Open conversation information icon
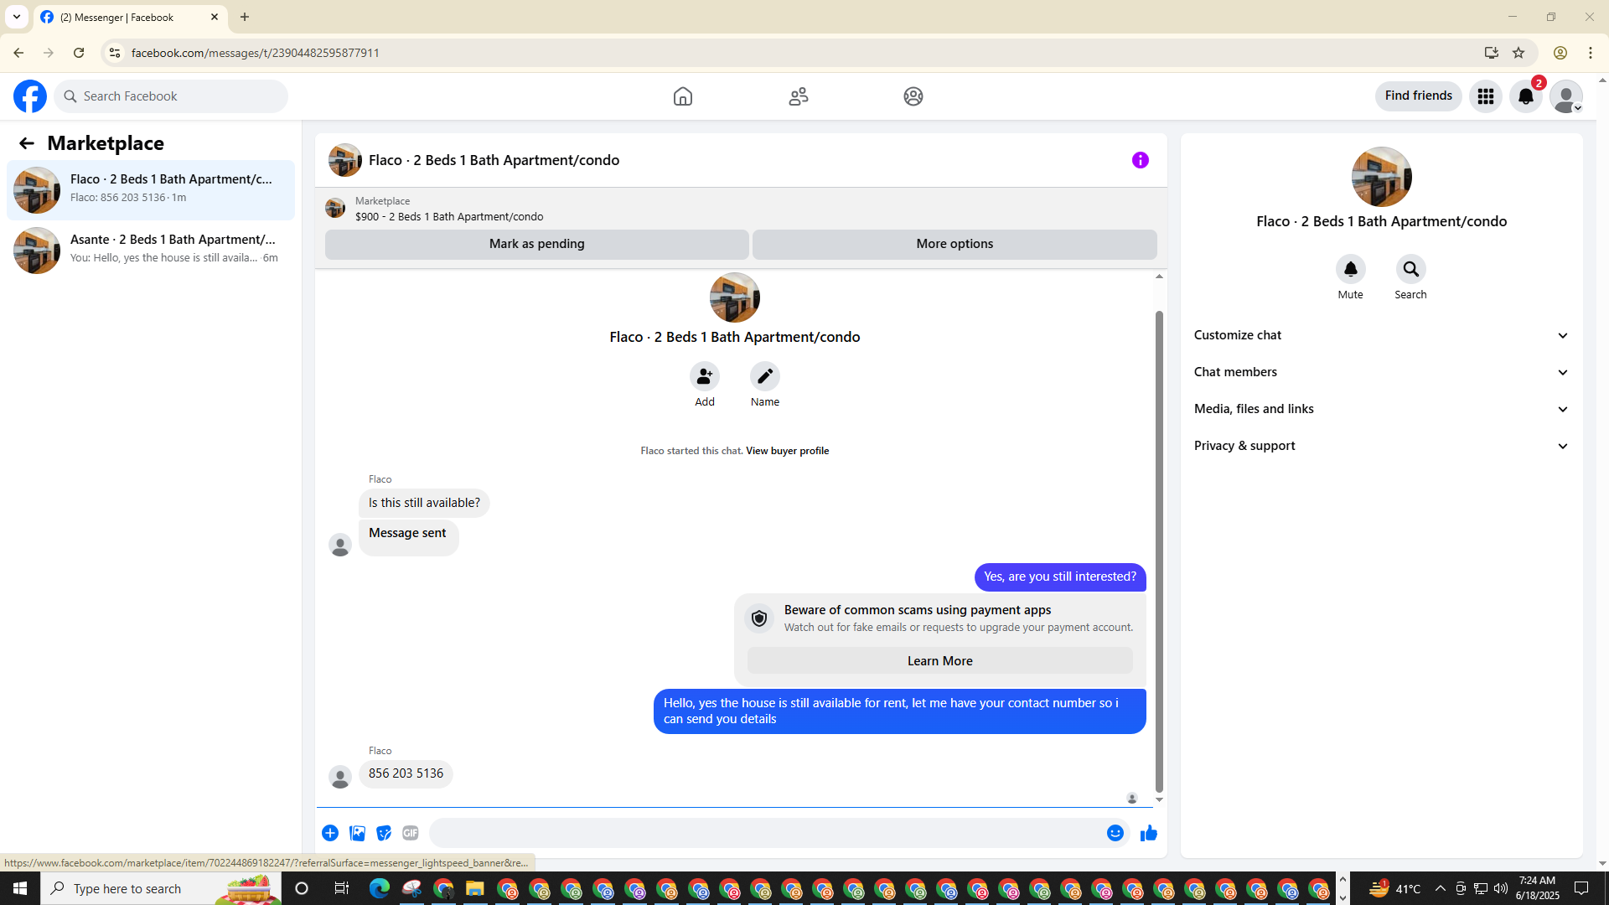 [1141, 160]
